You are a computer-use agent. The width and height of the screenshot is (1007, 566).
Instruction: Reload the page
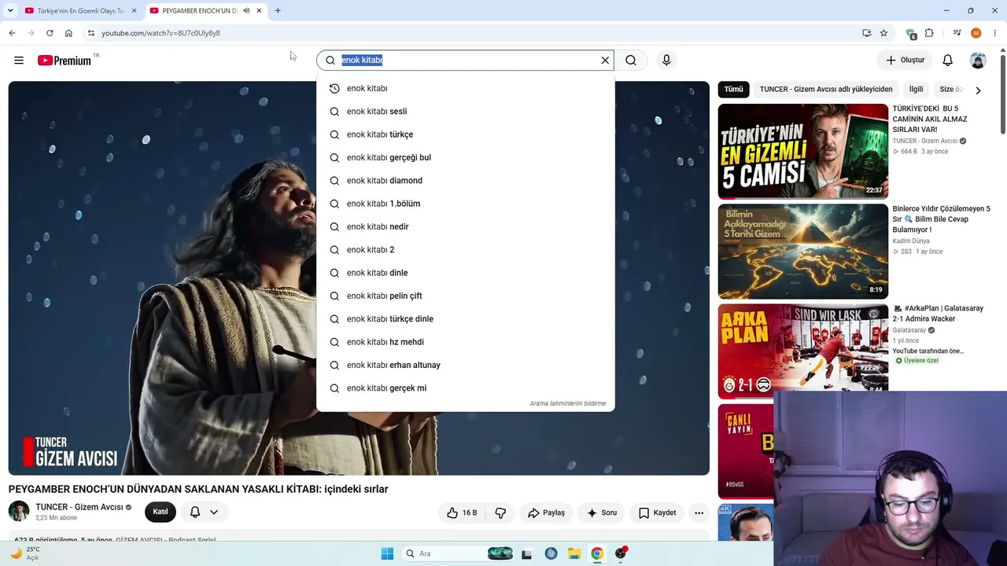pyautogui.click(x=50, y=33)
